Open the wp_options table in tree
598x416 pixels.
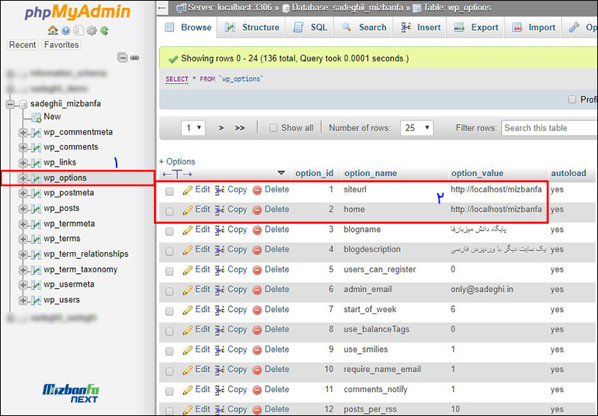[65, 178]
